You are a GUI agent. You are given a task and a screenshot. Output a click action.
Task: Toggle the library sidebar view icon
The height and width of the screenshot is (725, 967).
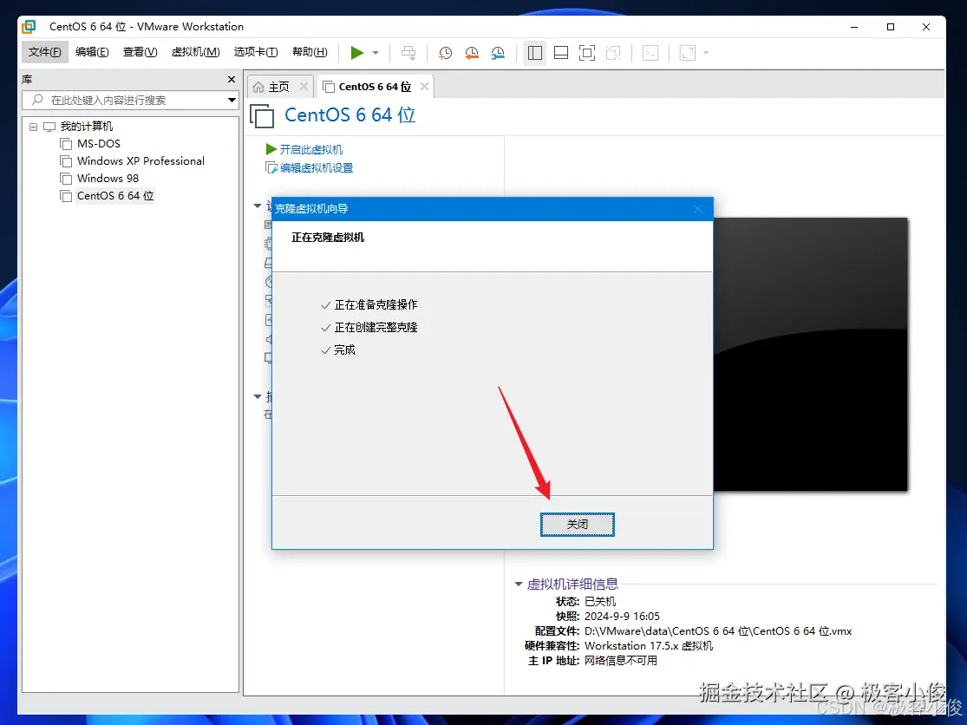point(535,53)
